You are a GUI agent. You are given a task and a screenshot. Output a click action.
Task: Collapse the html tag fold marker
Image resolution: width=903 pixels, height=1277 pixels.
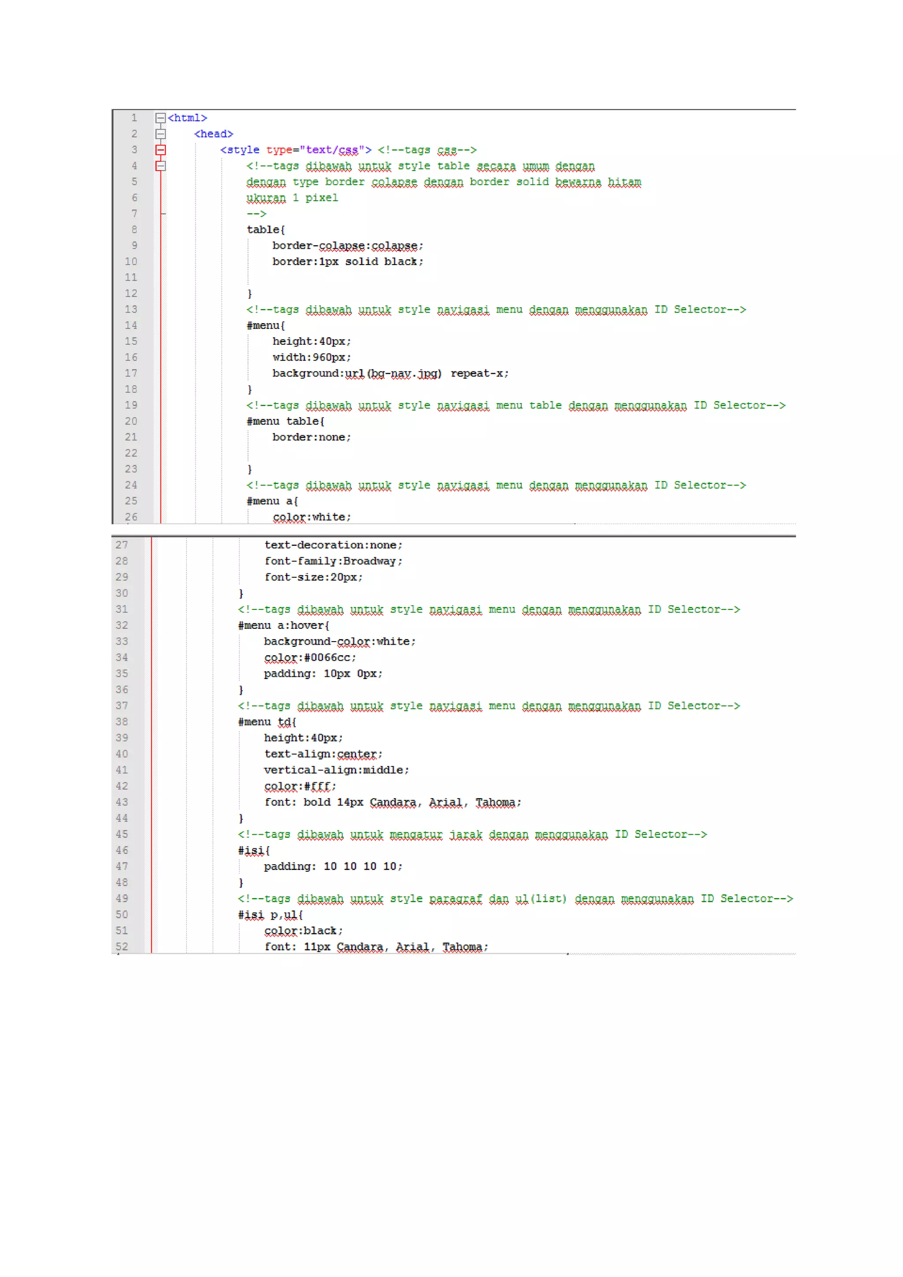click(x=160, y=118)
